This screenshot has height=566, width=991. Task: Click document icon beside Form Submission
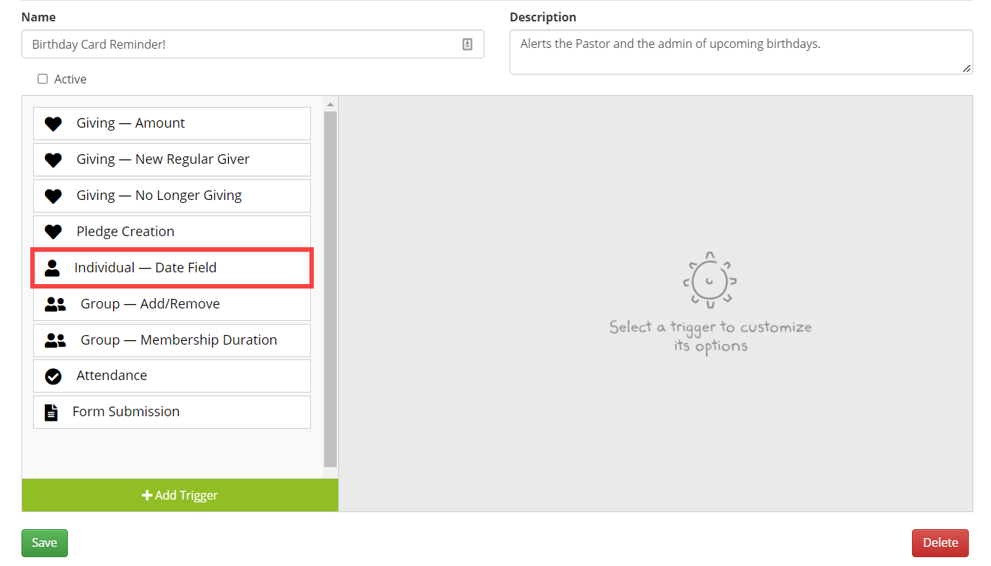click(51, 413)
